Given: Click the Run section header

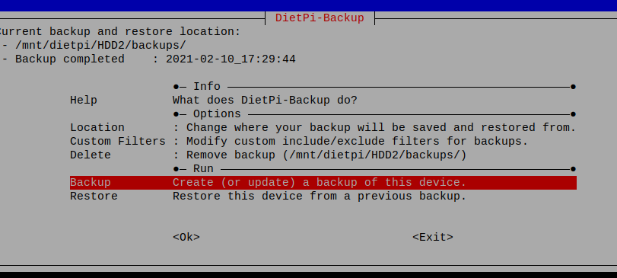Looking at the screenshot, I should (203, 168).
